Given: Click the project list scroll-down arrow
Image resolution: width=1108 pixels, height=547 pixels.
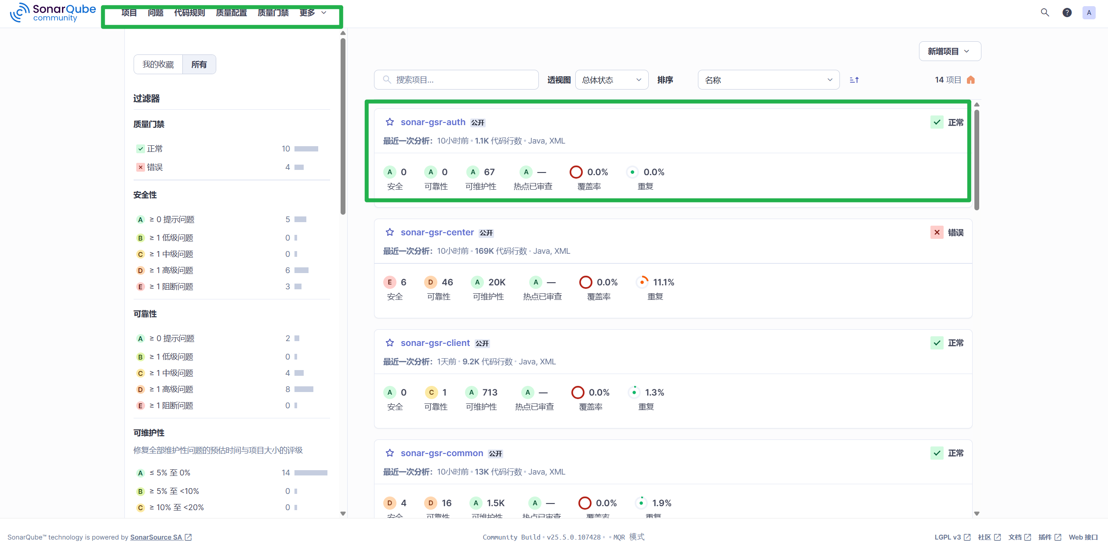Looking at the screenshot, I should pos(977,513).
